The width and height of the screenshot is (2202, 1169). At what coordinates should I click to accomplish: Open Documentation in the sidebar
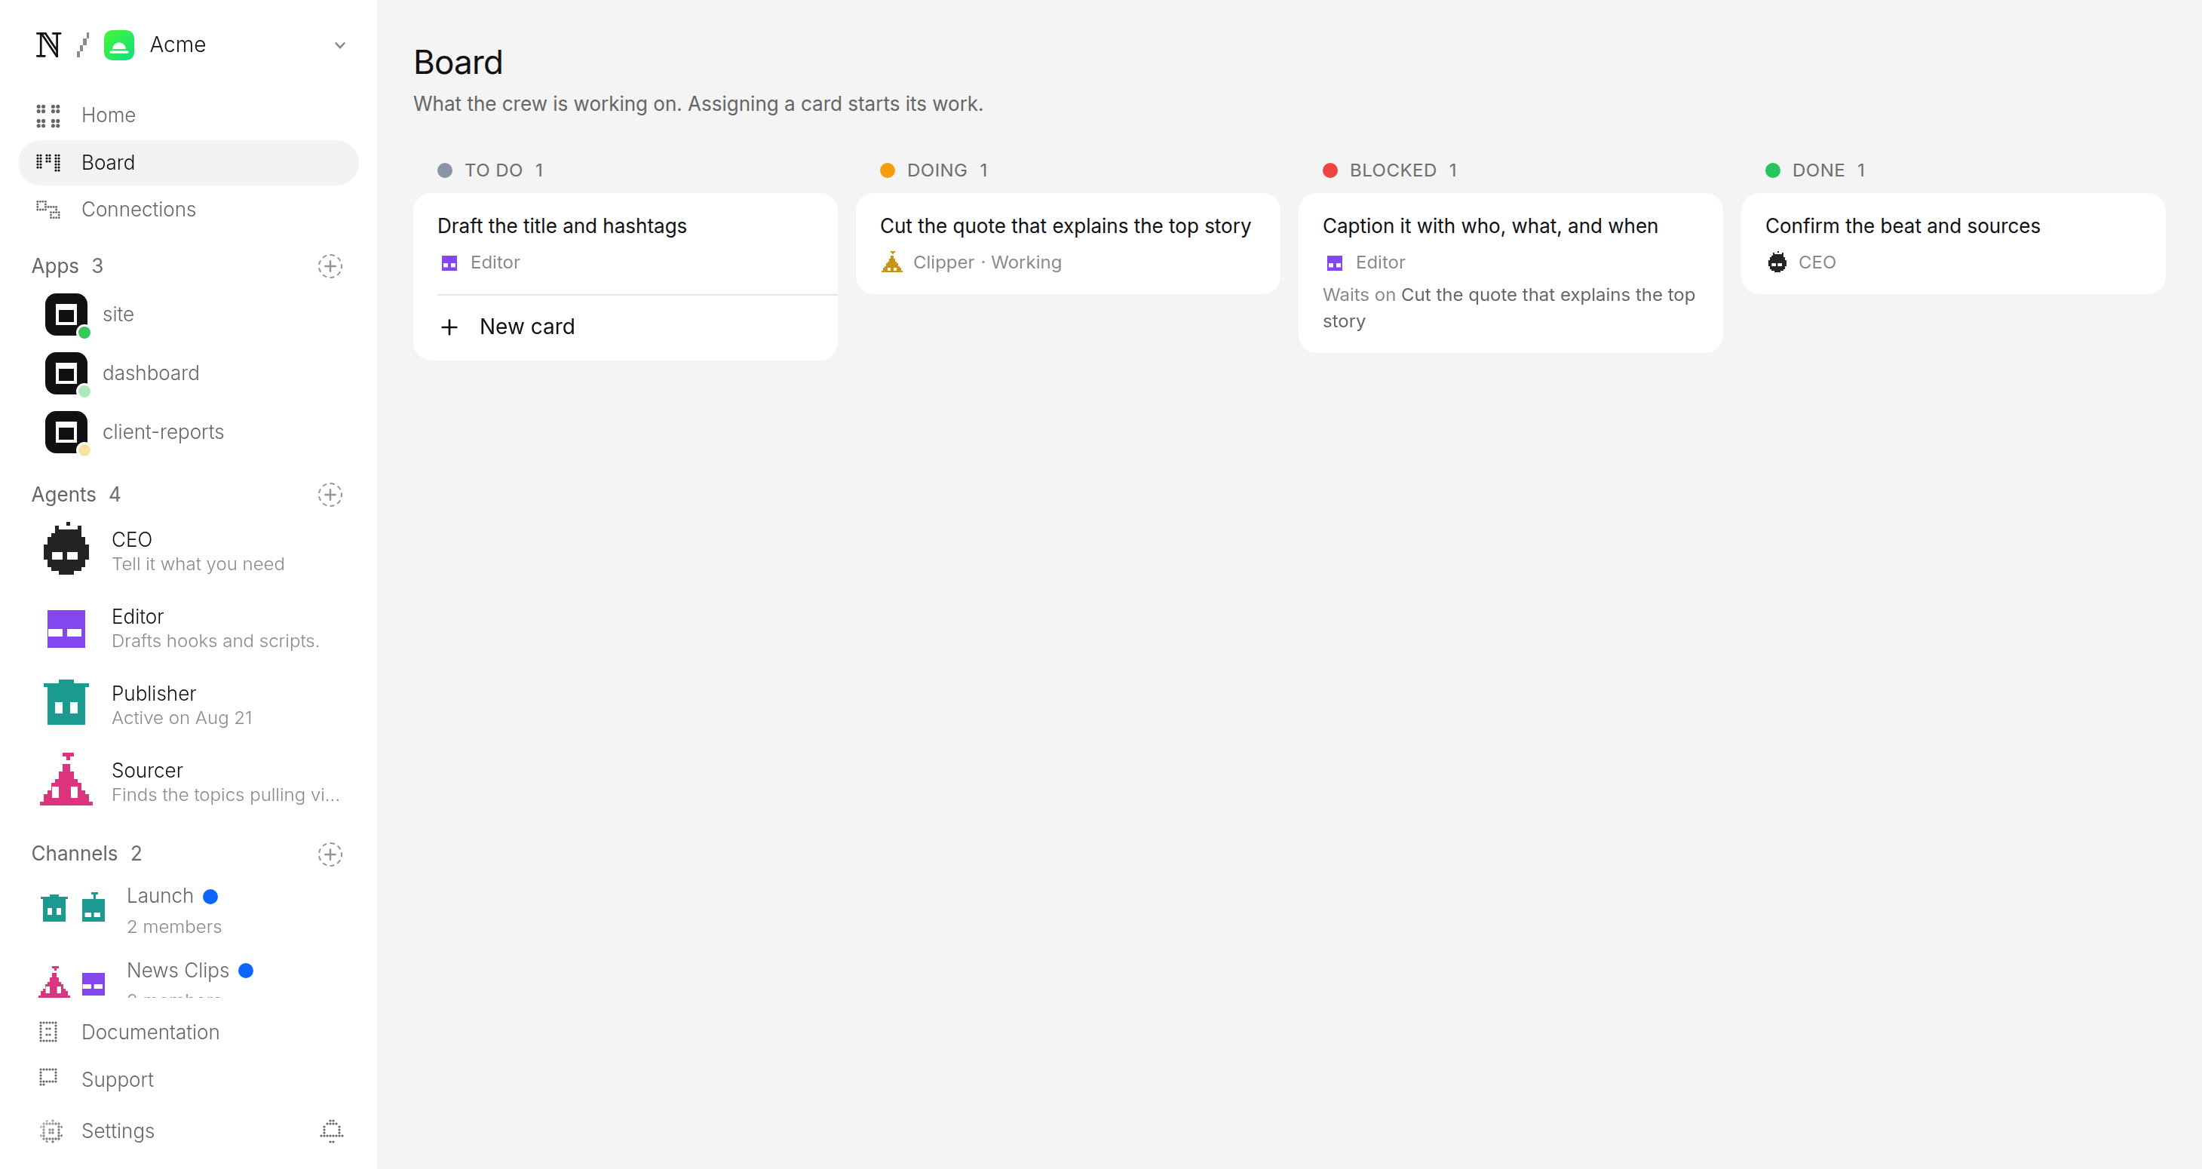pos(188,1032)
